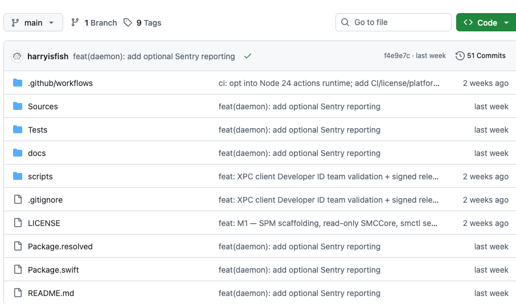Open latest commit message in header row

(x=154, y=56)
